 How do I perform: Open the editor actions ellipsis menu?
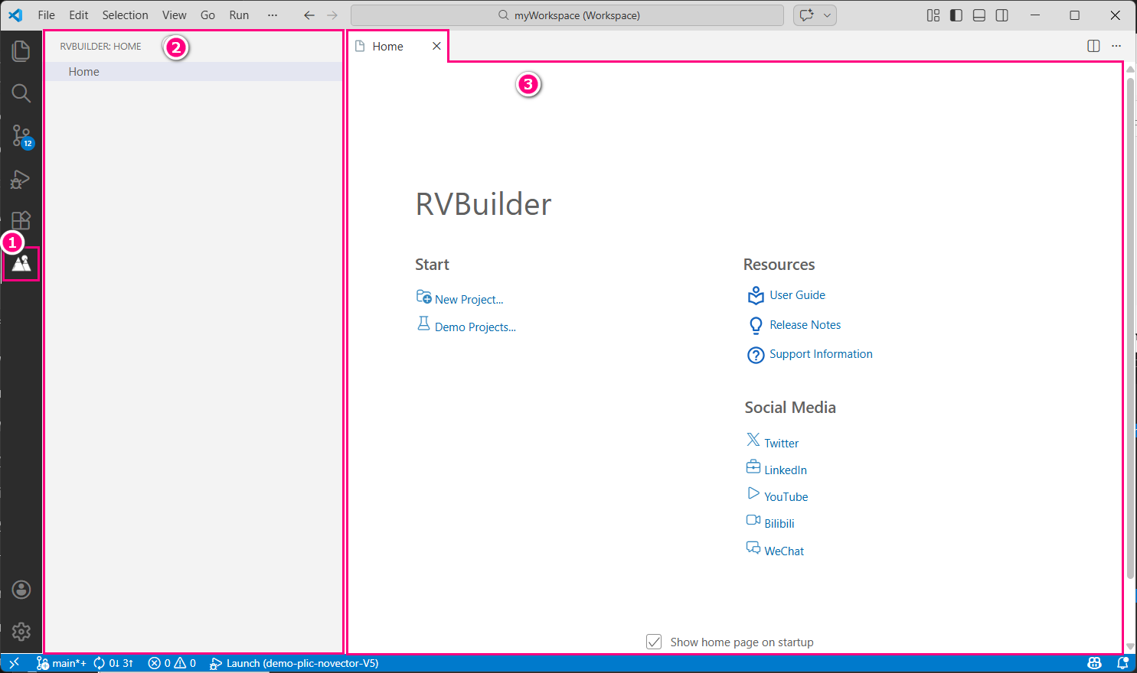point(1116,46)
